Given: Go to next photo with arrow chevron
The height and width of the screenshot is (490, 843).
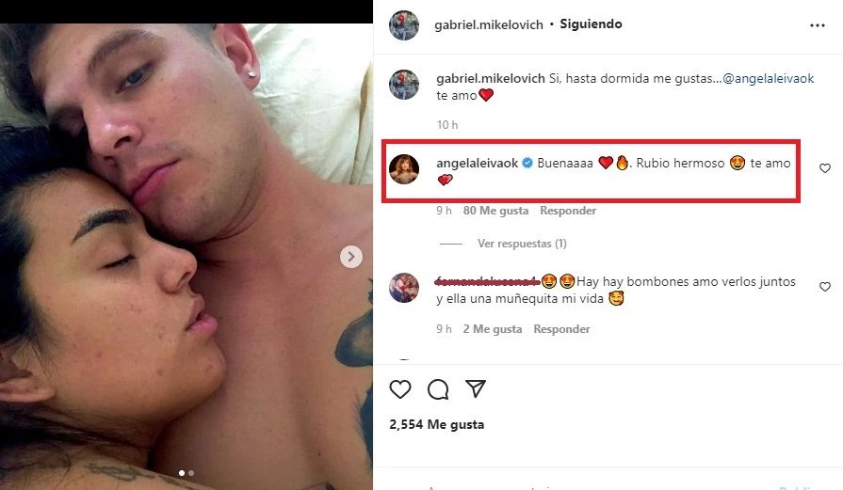Looking at the screenshot, I should click(x=351, y=257).
